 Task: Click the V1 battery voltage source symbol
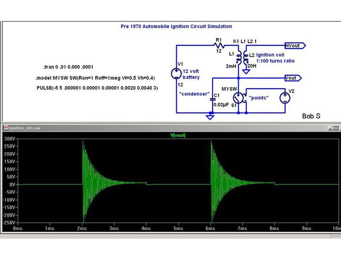(x=176, y=73)
